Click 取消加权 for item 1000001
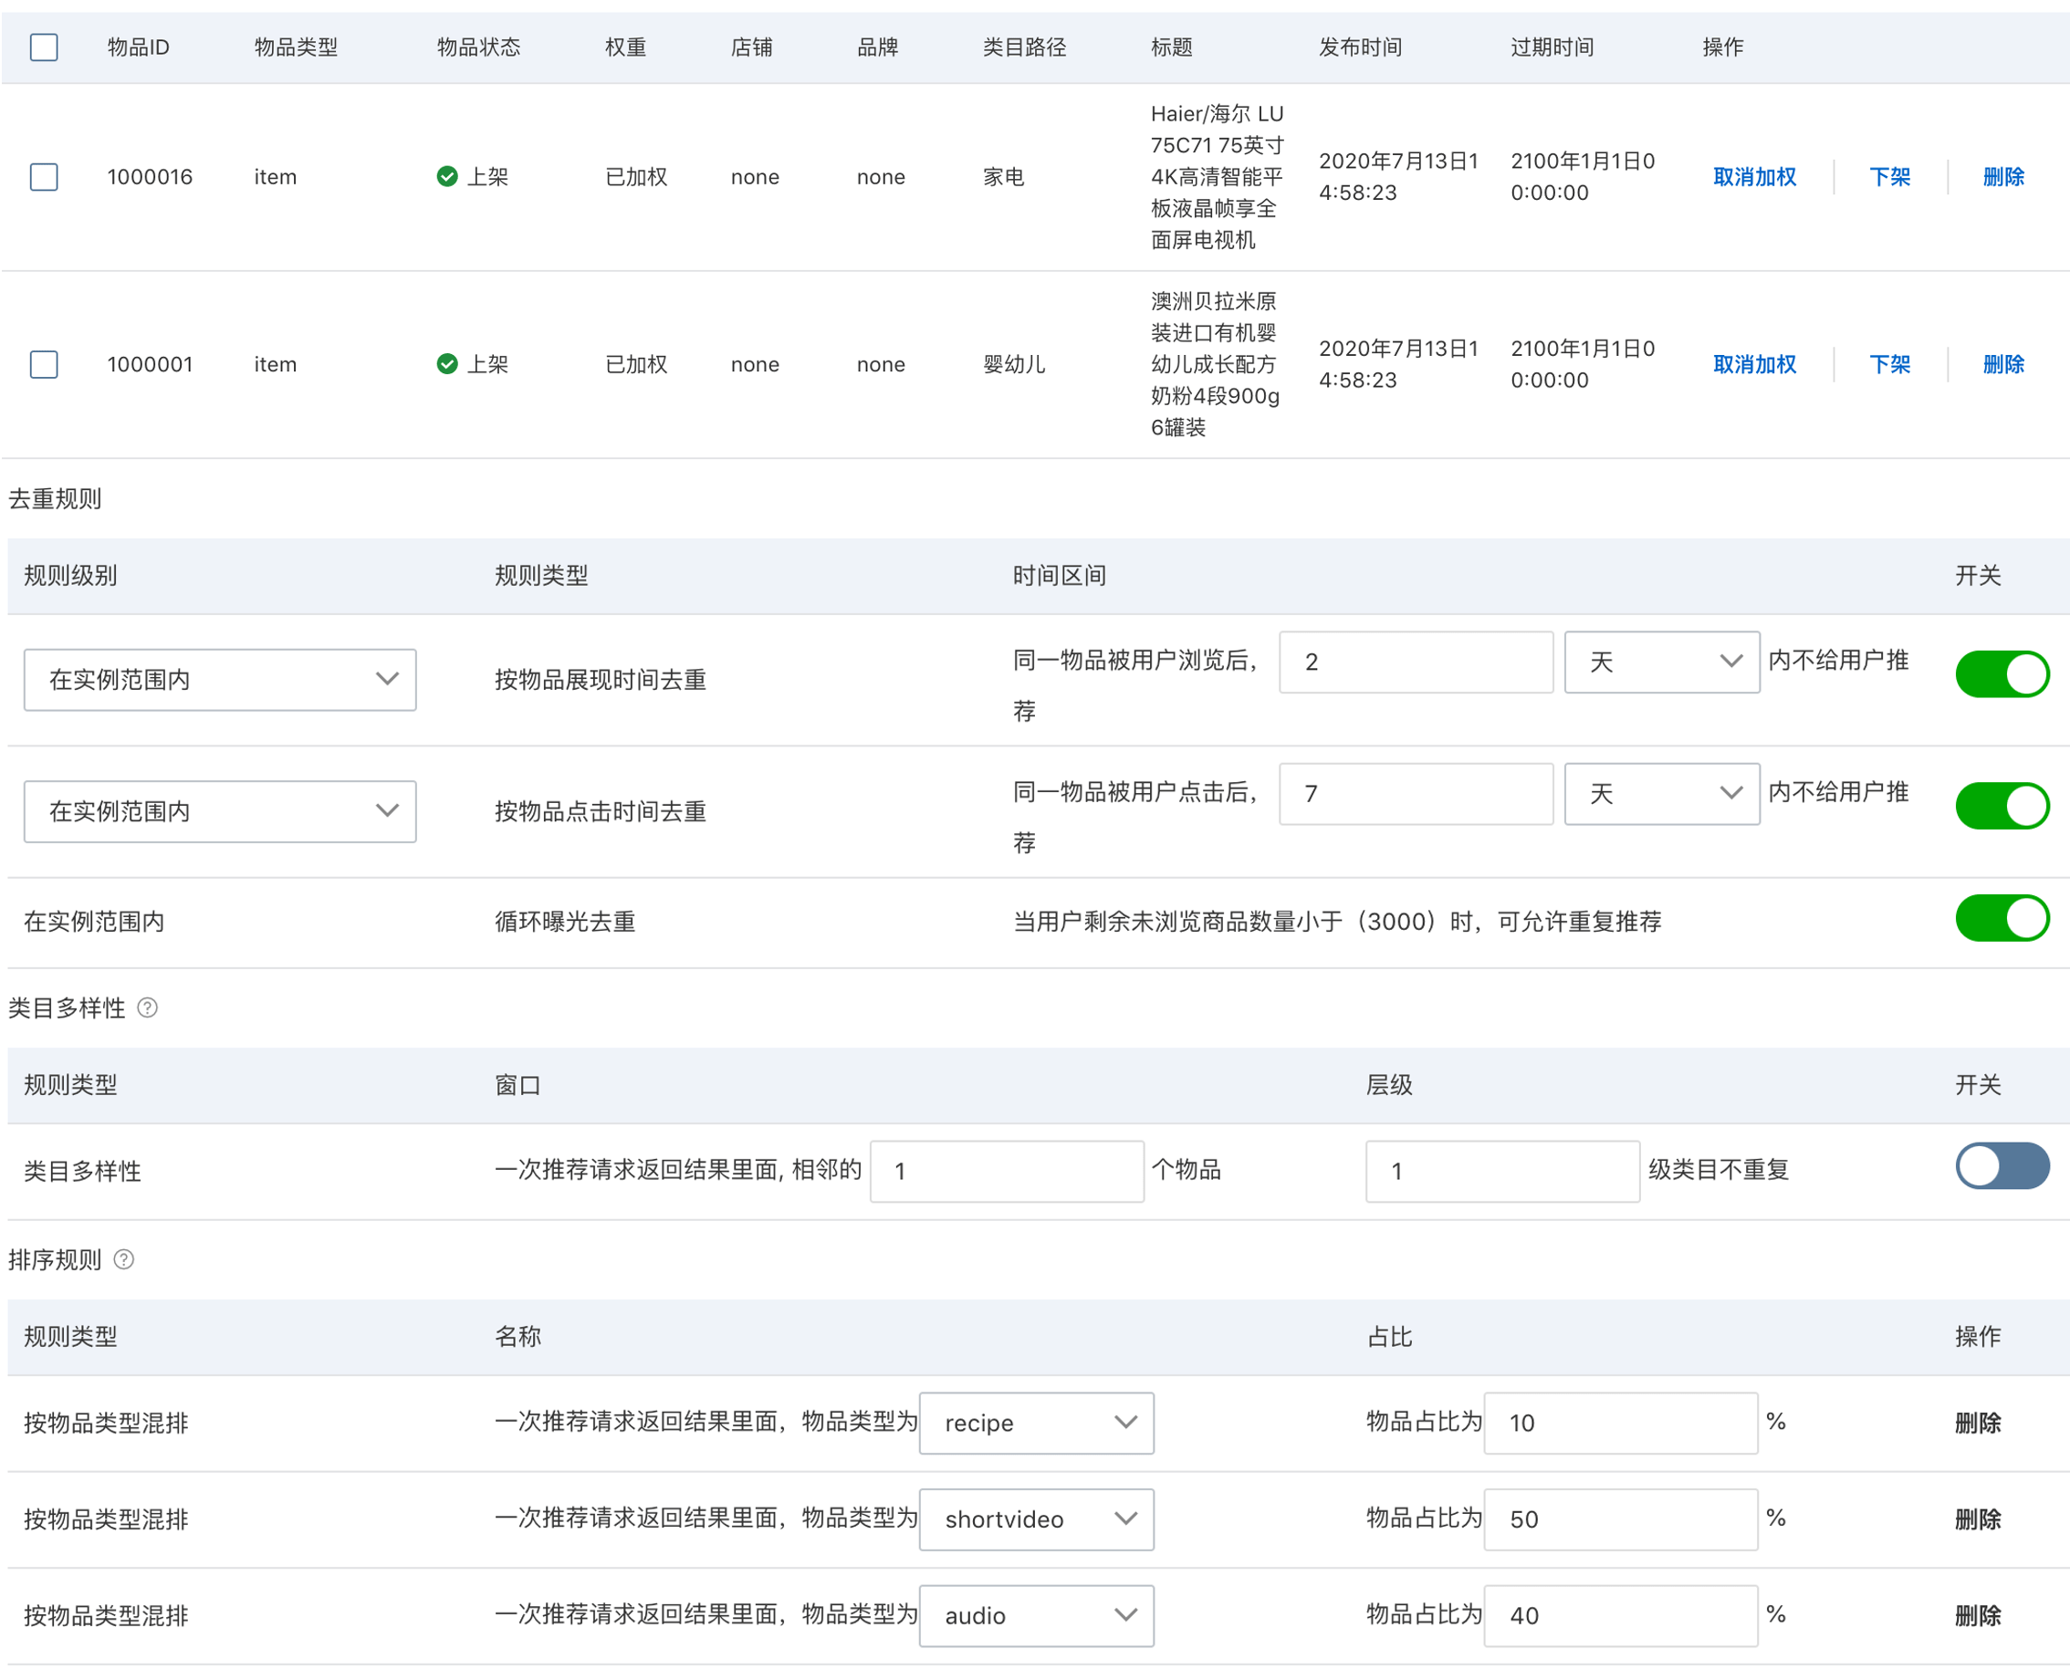This screenshot has height=1680, width=2070. (1754, 364)
